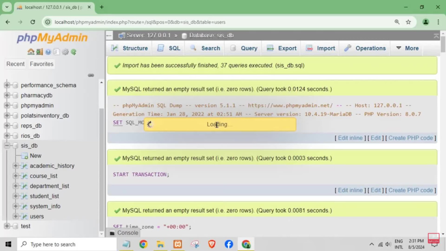Select department_list table in the tree
The image size is (446, 251).
pyautogui.click(x=49, y=186)
